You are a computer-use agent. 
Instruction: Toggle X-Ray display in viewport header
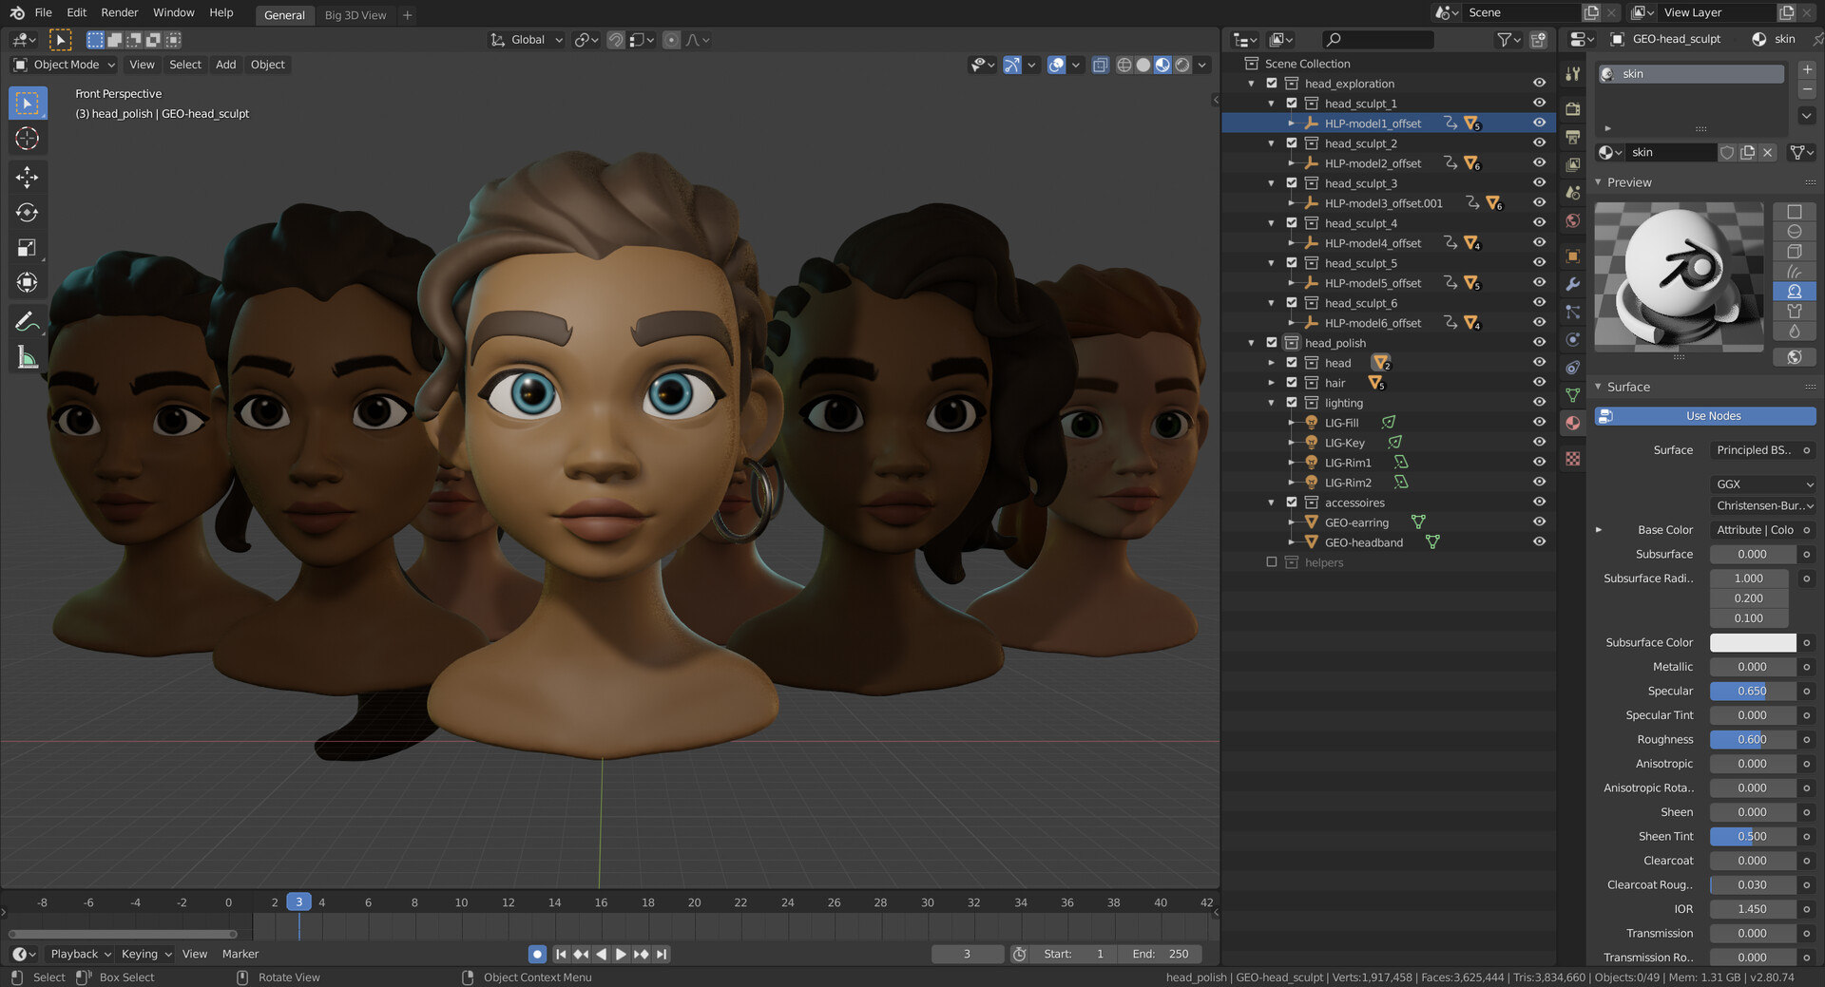[1101, 65]
